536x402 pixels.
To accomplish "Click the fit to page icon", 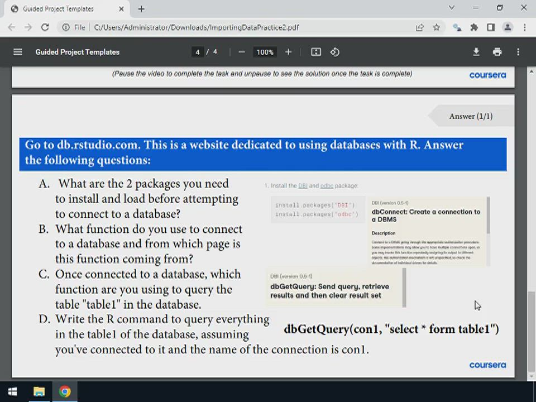I will pos(316,52).
